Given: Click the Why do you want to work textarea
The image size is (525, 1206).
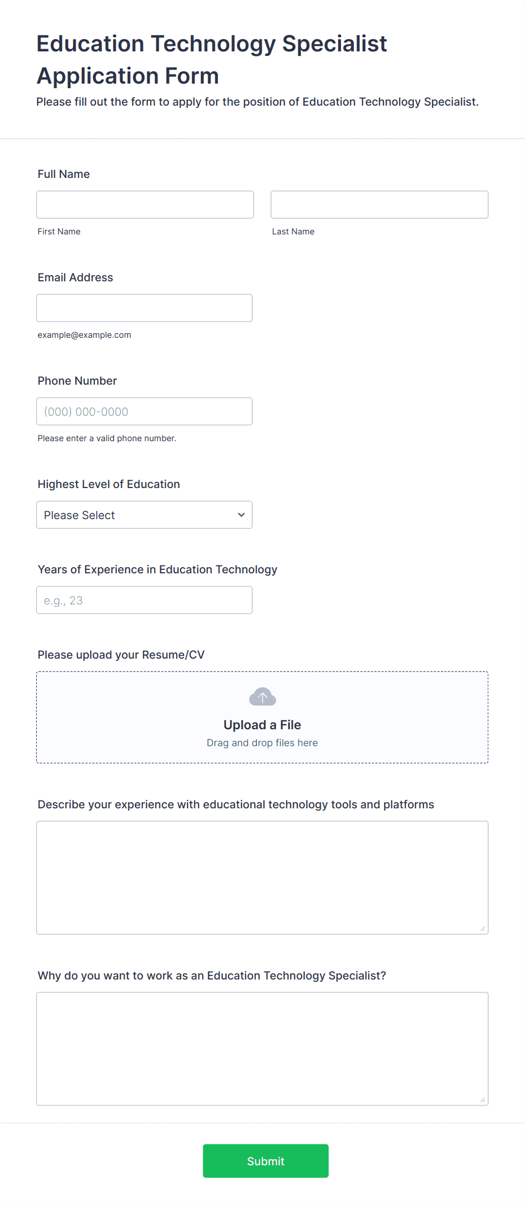Looking at the screenshot, I should pos(262,1049).
